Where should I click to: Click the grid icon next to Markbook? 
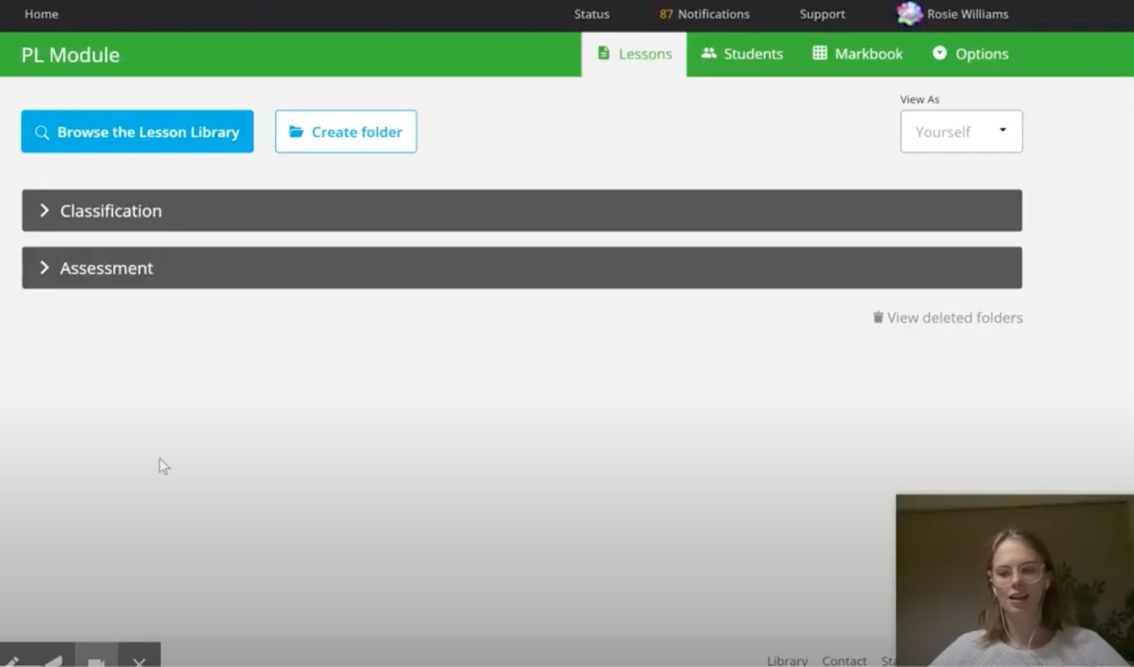[x=819, y=53]
